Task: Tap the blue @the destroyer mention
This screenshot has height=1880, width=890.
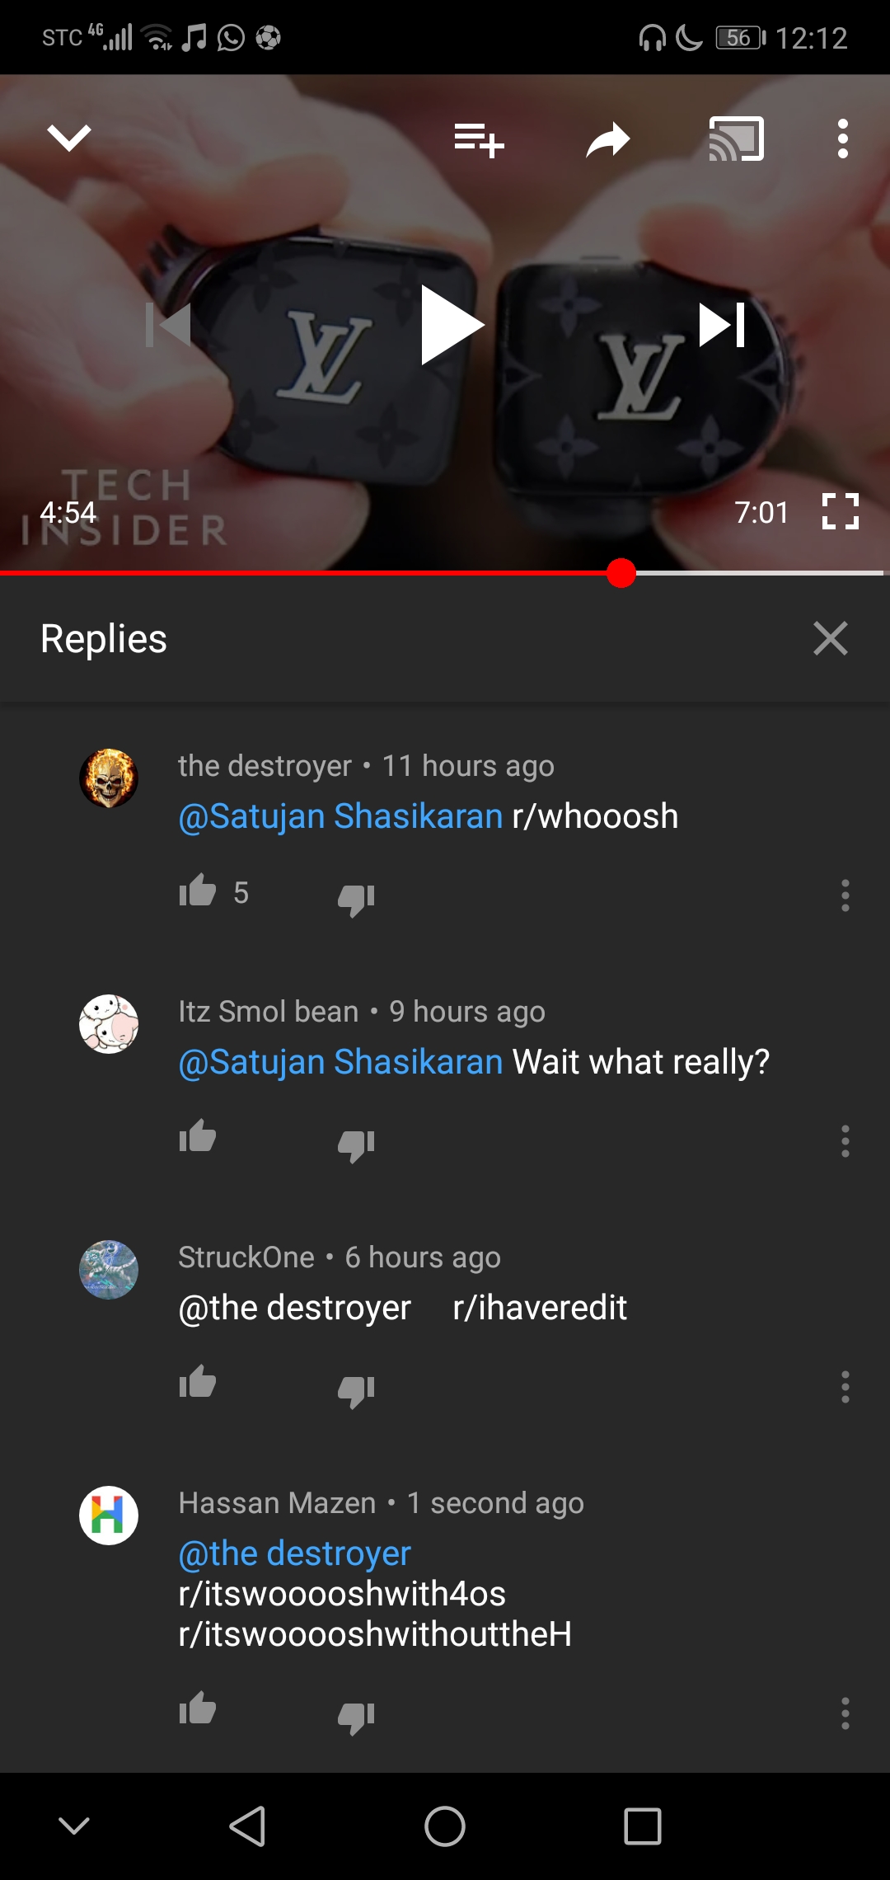Action: 294,1553
